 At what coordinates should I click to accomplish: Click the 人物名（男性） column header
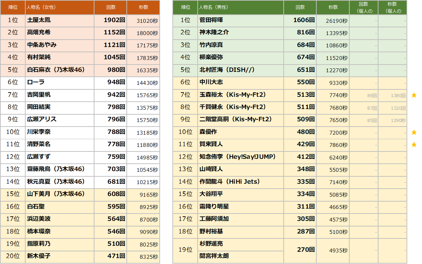tap(240, 7)
